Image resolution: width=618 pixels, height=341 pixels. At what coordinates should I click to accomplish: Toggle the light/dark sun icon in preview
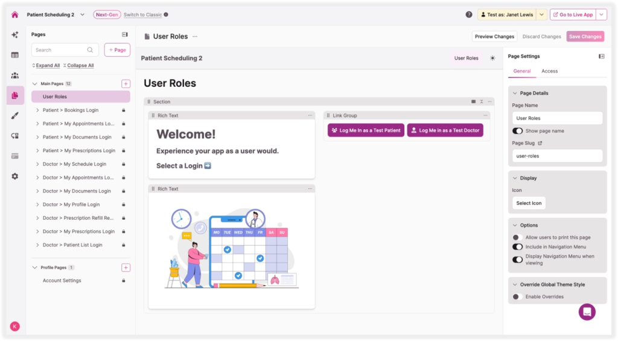[x=492, y=58]
